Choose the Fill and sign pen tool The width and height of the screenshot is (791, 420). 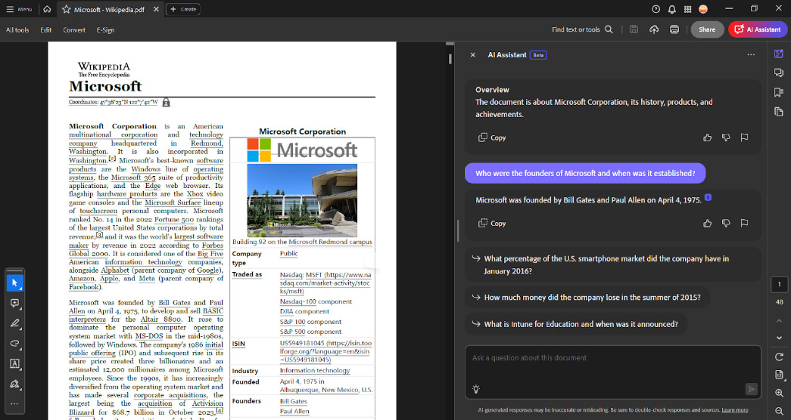click(x=14, y=384)
